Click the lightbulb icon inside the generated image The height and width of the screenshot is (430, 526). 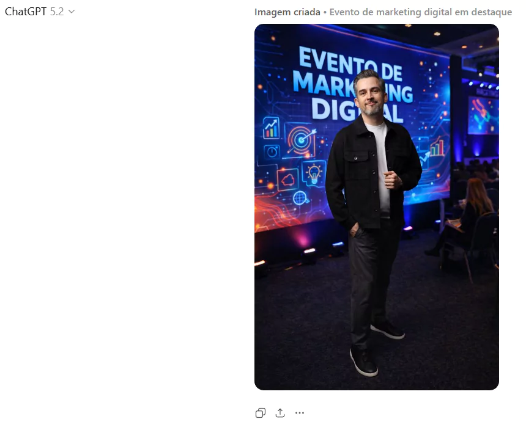point(314,173)
